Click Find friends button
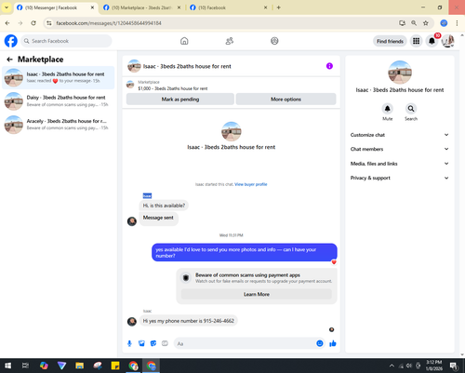465x373 pixels. tap(390, 41)
